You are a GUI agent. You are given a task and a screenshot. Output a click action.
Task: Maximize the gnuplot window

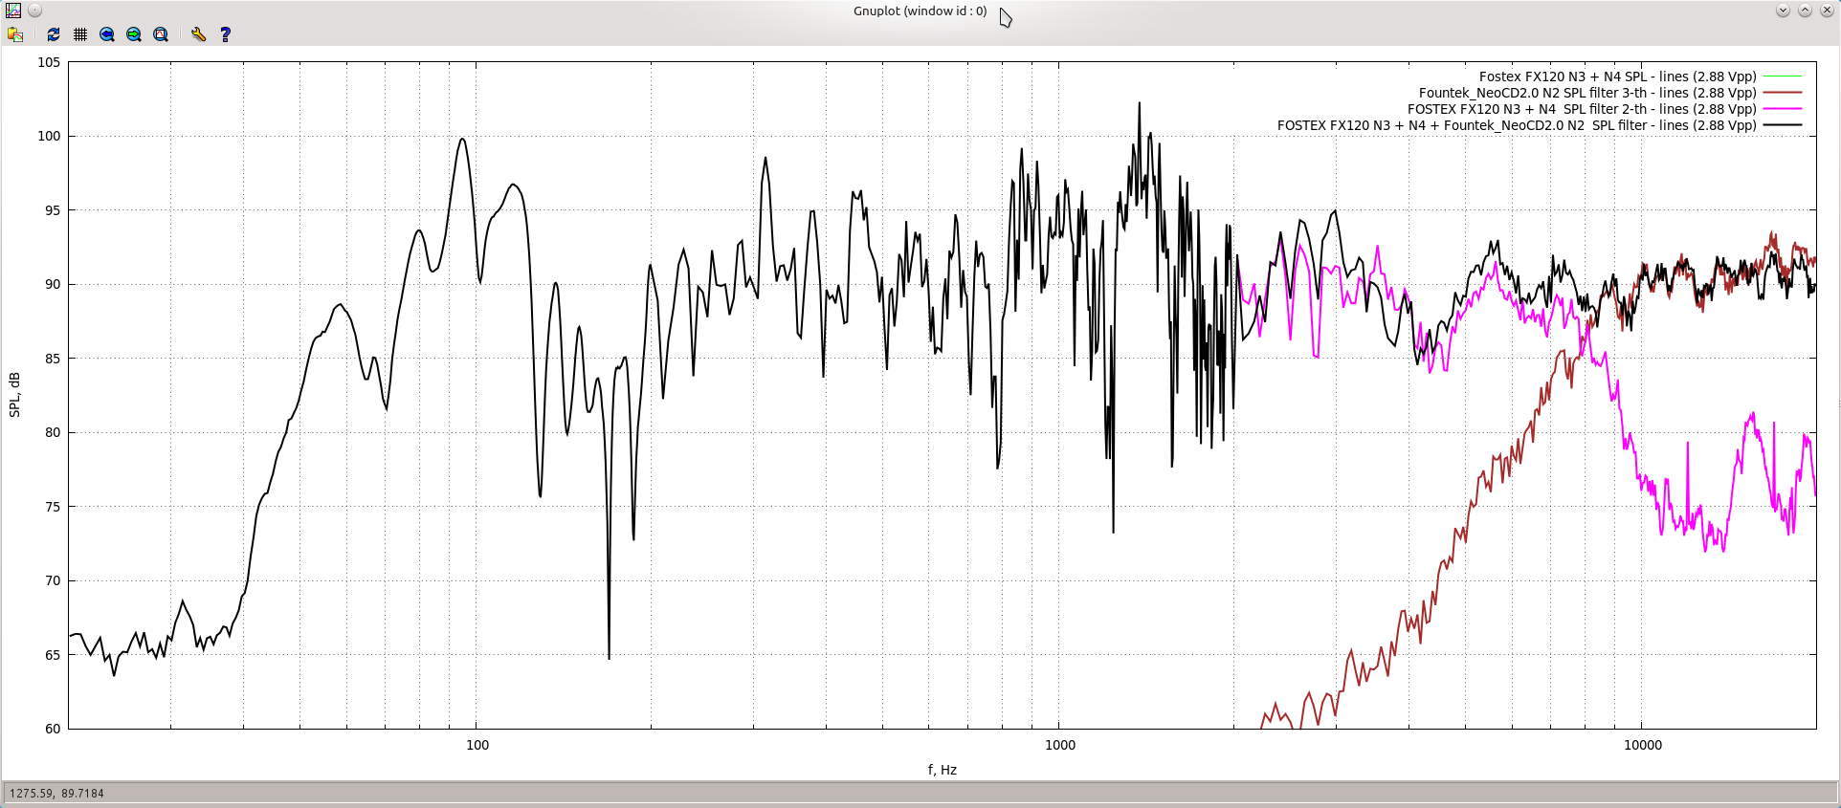coord(1805,11)
